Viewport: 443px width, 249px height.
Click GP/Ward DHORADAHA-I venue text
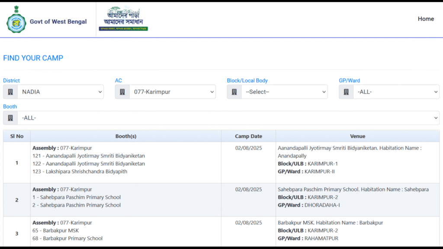coord(309,205)
